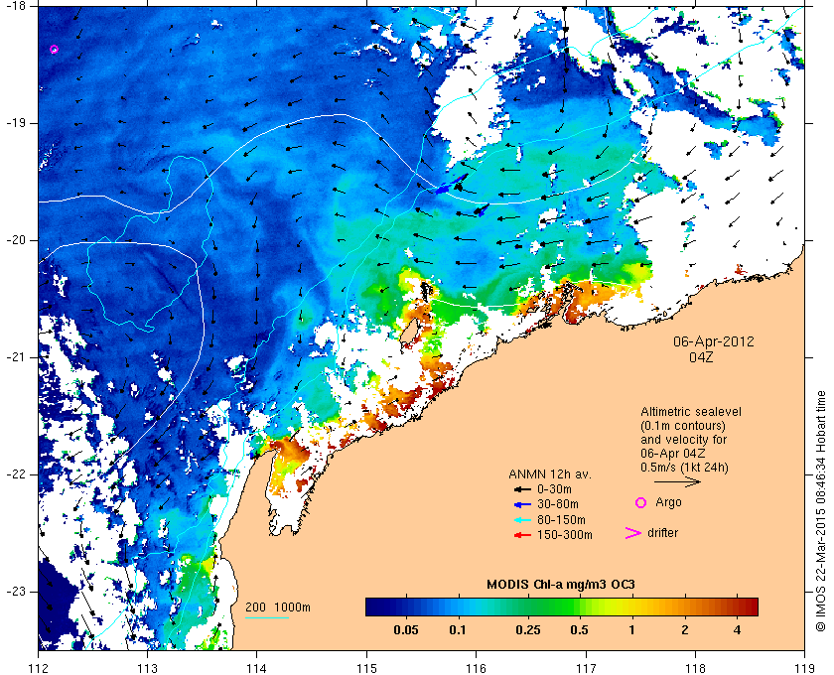Screen dimensions: 834x675
Task: Click the colorbar tick label 4
Action: pos(737,631)
